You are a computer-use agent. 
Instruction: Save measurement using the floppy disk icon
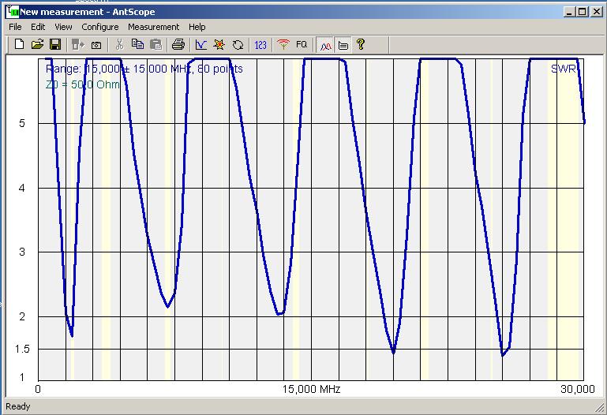click(55, 44)
